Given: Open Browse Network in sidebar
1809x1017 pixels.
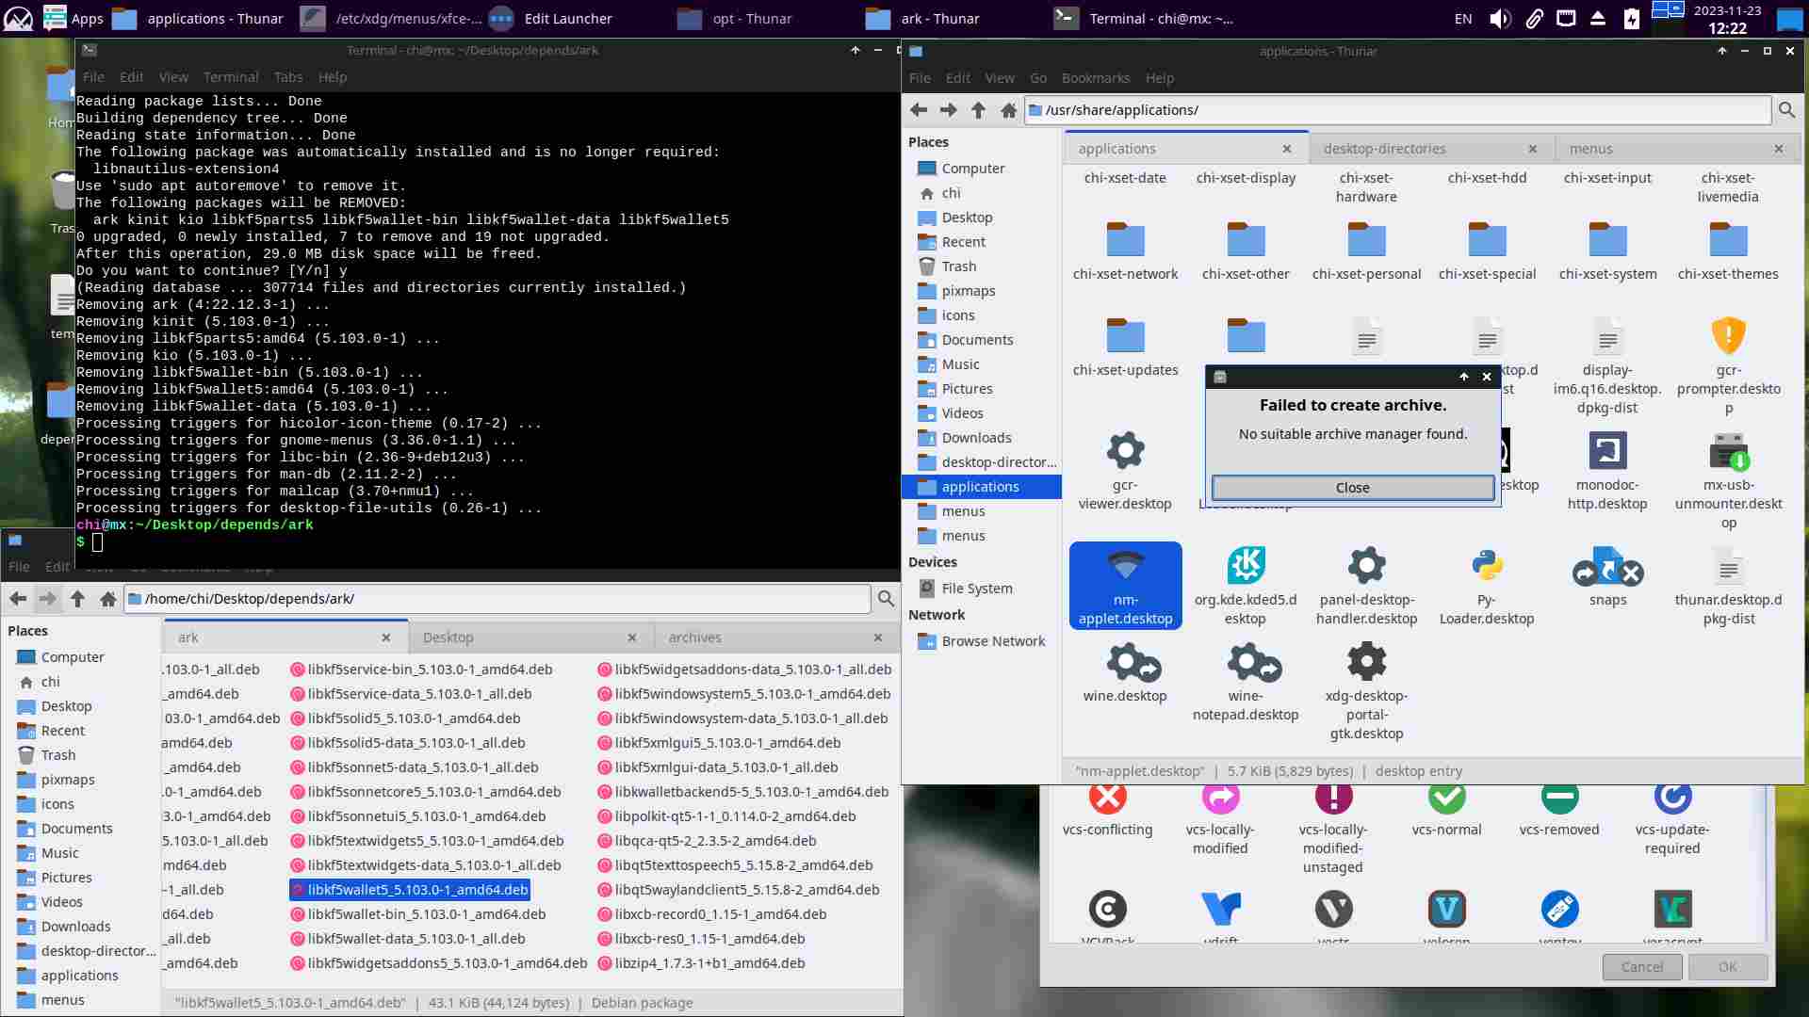Looking at the screenshot, I should [993, 641].
